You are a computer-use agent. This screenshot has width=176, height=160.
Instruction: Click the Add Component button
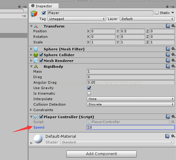coord(101,154)
